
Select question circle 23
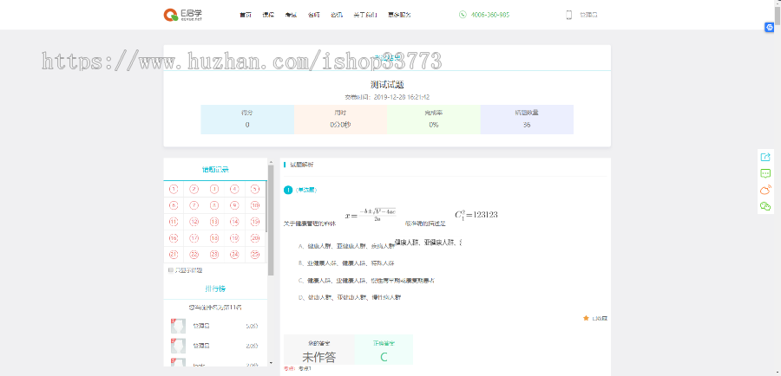coord(214,255)
